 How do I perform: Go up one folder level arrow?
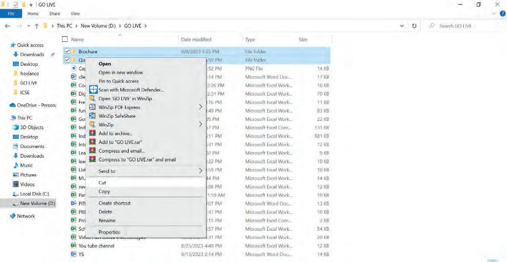(x=36, y=26)
